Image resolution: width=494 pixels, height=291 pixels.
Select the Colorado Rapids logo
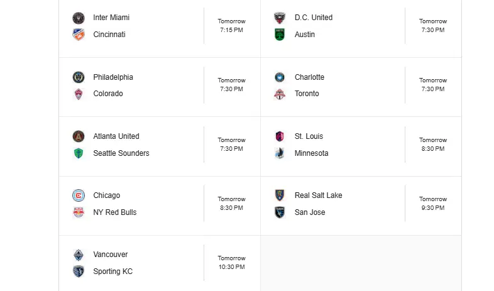click(x=79, y=94)
